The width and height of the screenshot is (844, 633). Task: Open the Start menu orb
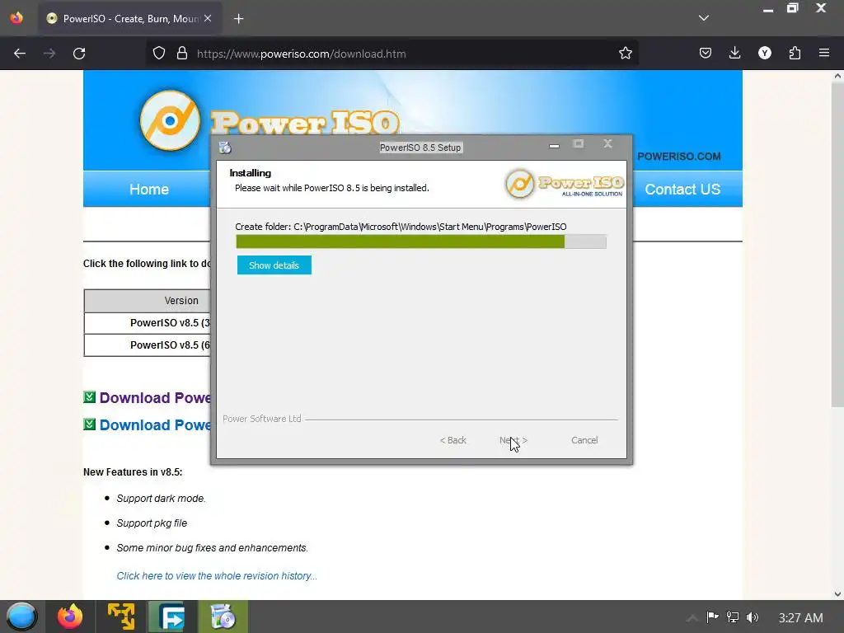[x=21, y=617]
